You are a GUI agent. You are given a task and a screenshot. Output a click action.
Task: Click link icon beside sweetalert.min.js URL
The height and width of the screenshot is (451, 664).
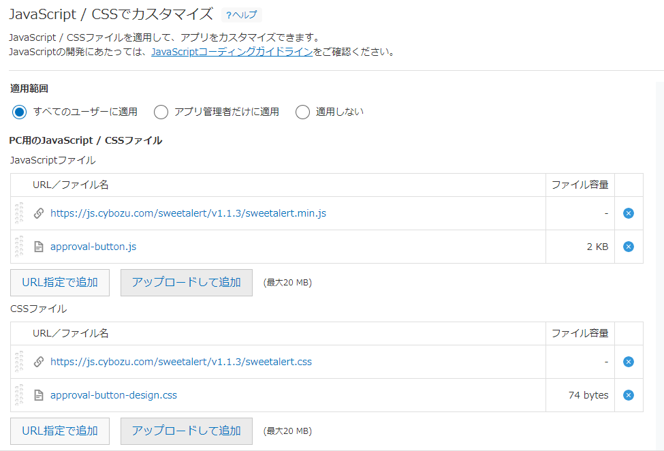point(39,213)
